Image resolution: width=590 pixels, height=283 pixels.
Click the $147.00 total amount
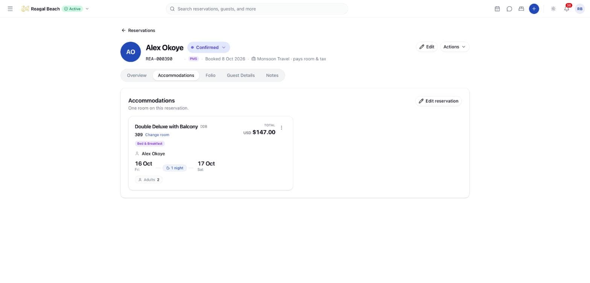tap(264, 132)
